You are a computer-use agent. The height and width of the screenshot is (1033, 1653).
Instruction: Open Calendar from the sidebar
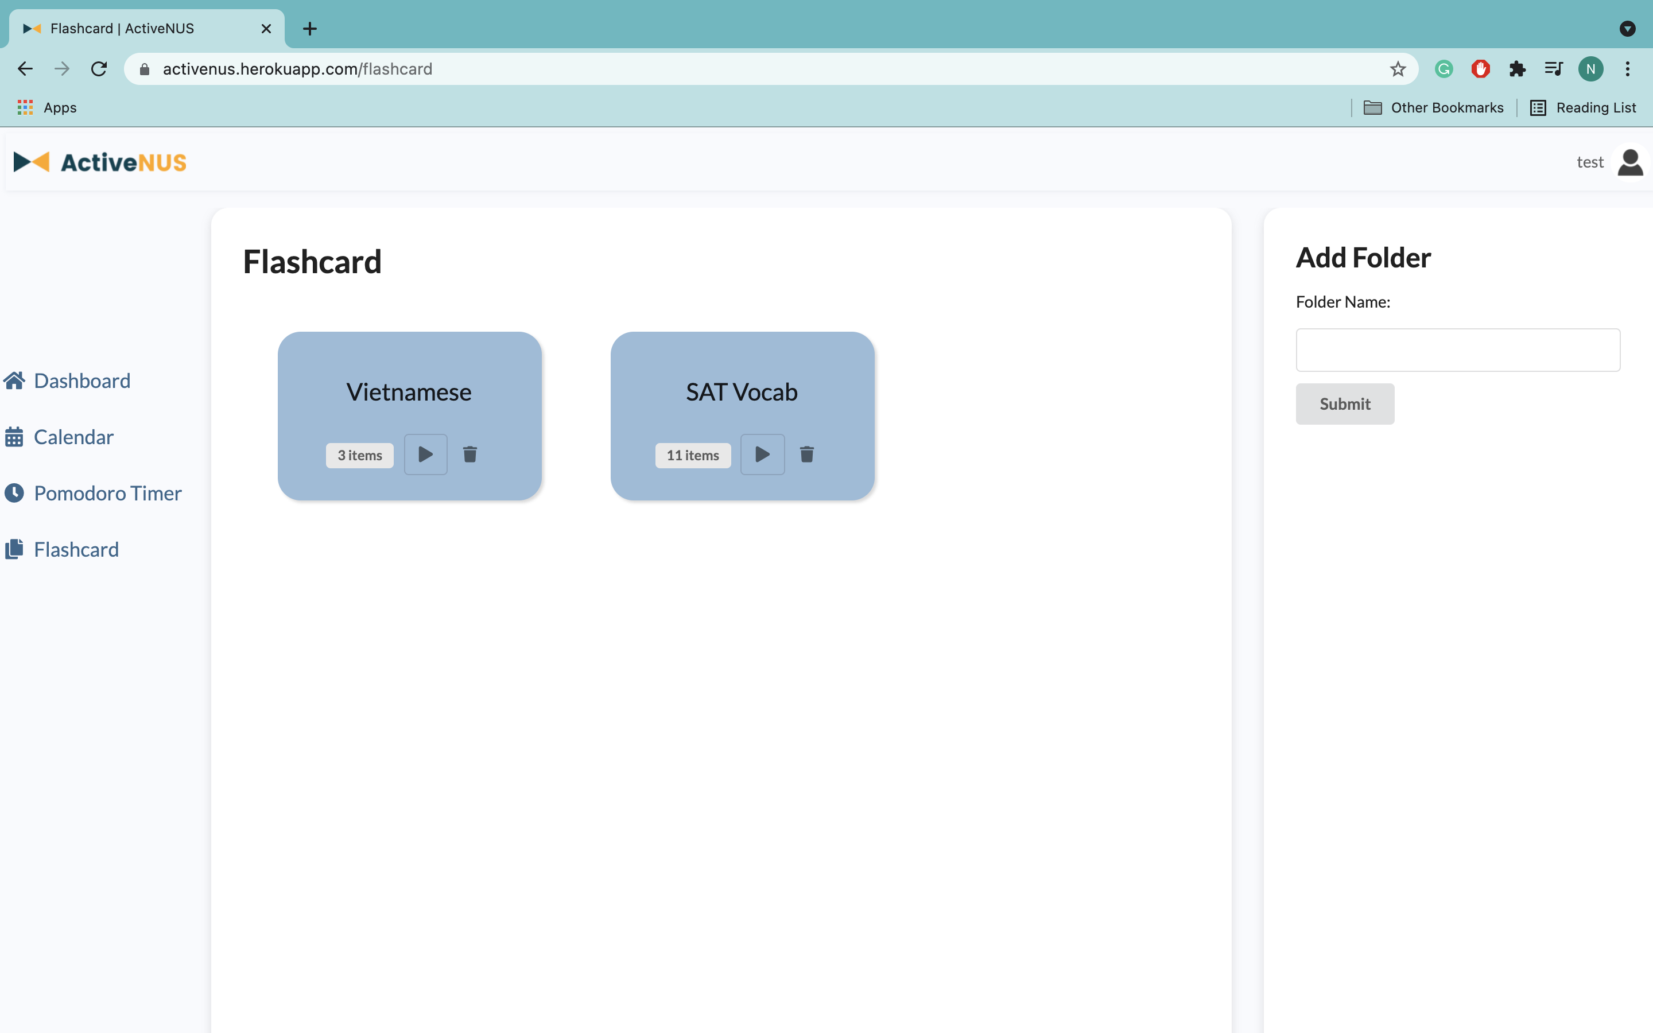[74, 437]
